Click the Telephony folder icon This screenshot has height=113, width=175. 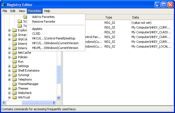[14, 79]
